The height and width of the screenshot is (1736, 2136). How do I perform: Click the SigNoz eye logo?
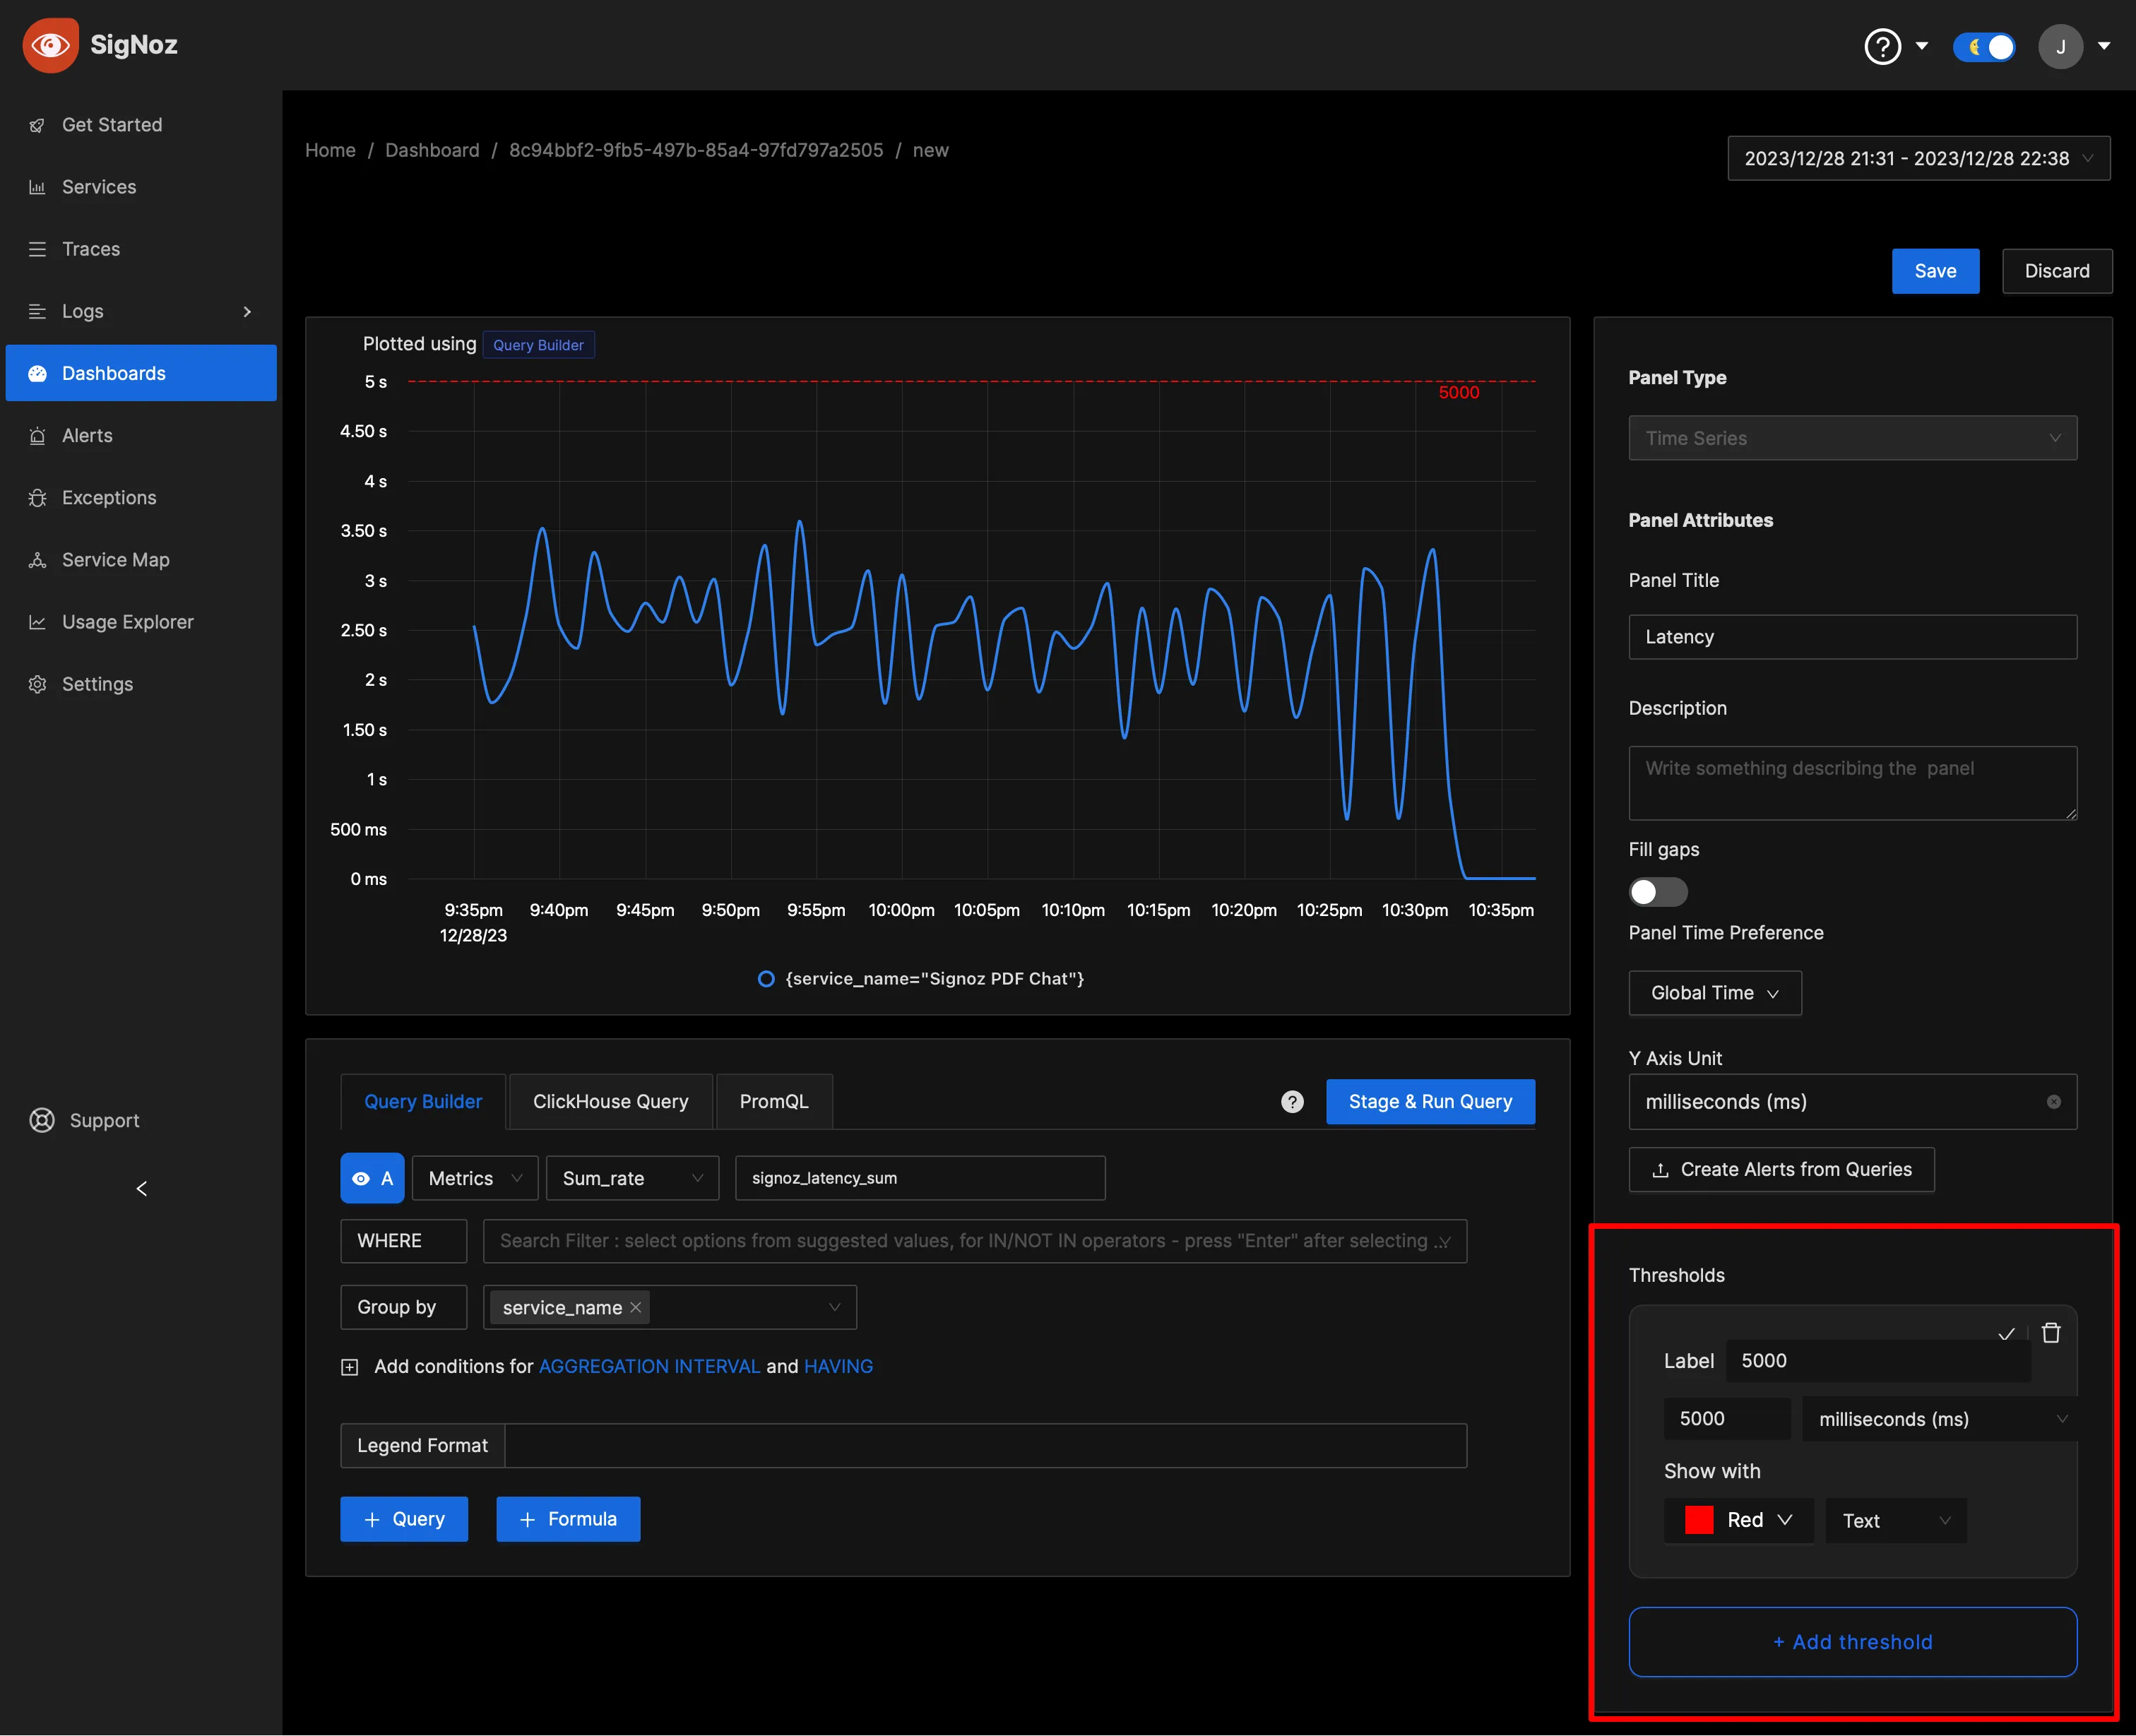(x=50, y=45)
